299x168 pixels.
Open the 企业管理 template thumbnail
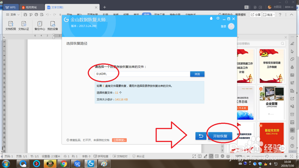[271, 103]
